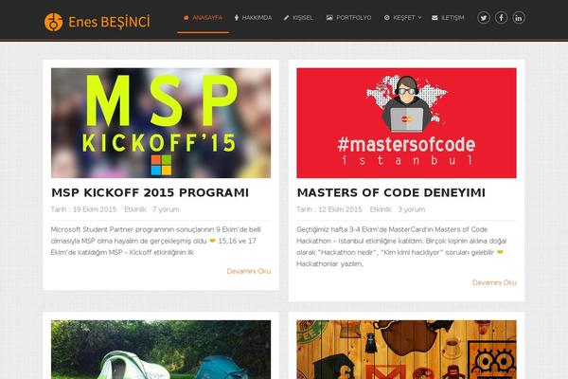Open the #mastersofcode Istanbul banner image
Image resolution: width=568 pixels, height=379 pixels.
pyautogui.click(x=406, y=123)
